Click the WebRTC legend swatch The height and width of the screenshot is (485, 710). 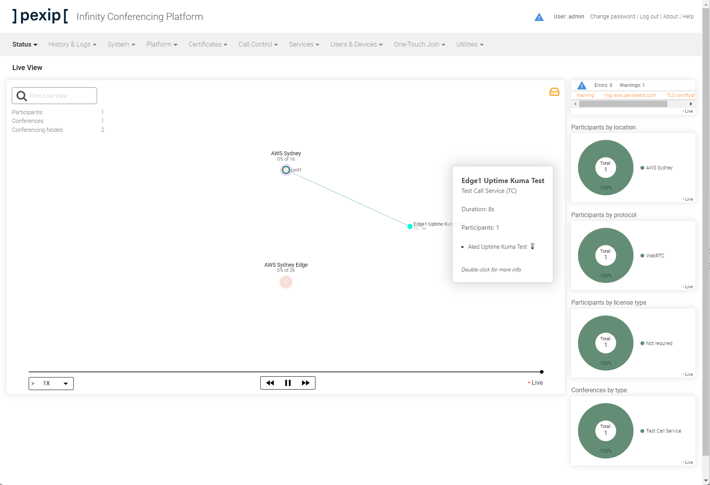(642, 256)
